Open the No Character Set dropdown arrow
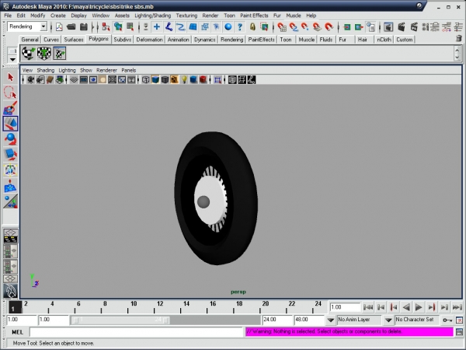The image size is (466, 350). click(x=388, y=320)
